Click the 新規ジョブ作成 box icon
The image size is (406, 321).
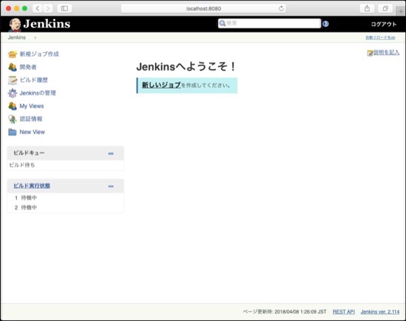[x=12, y=54]
